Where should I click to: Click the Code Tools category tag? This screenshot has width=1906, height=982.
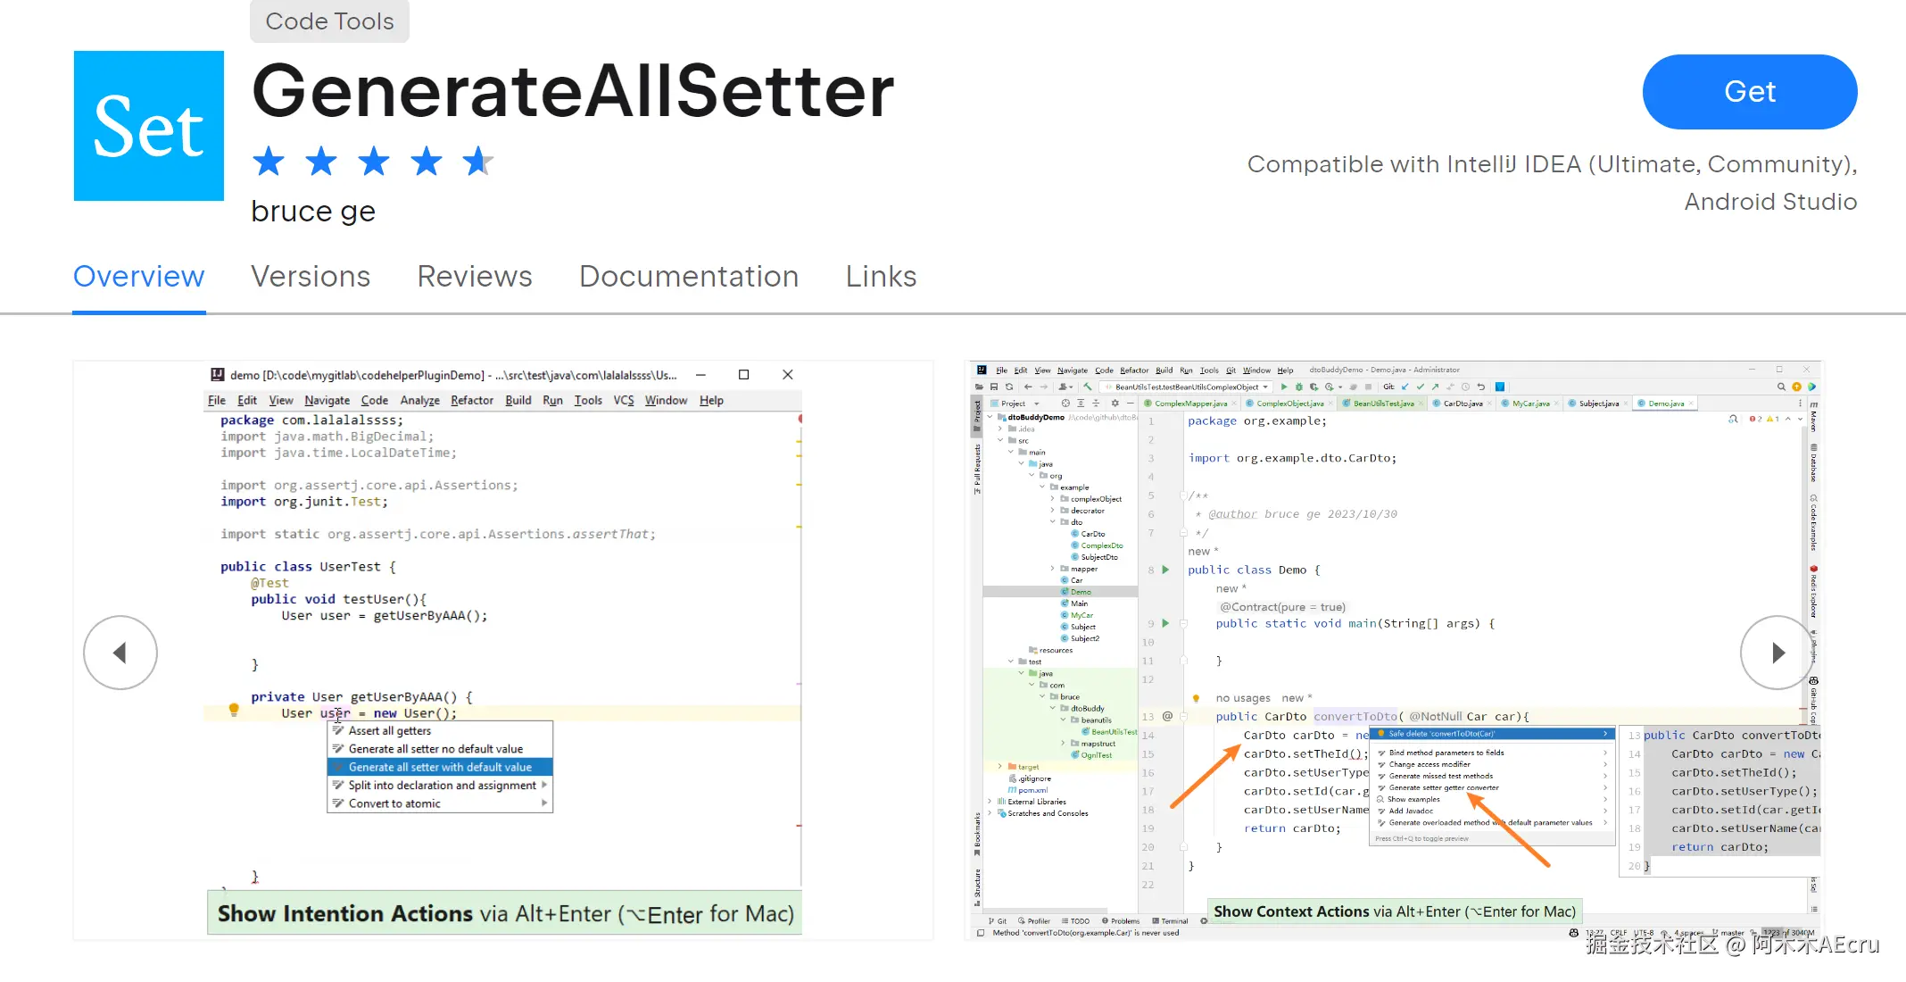329,21
